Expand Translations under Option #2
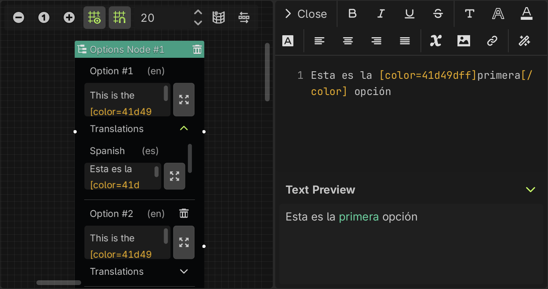Screen dimensions: 548x289 point(183,272)
